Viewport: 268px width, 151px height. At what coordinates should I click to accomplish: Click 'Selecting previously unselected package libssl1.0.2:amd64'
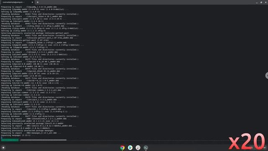point(33,123)
